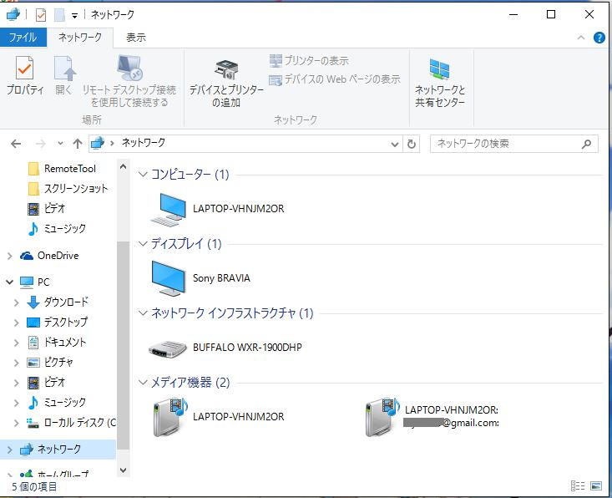Open the recent locations dropdown
This screenshot has height=498, width=612.
coord(60,144)
